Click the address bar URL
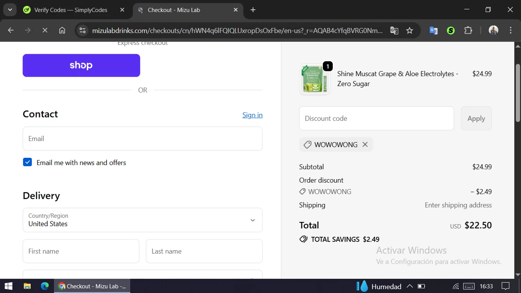Viewport: 521px width, 293px height. 237,31
